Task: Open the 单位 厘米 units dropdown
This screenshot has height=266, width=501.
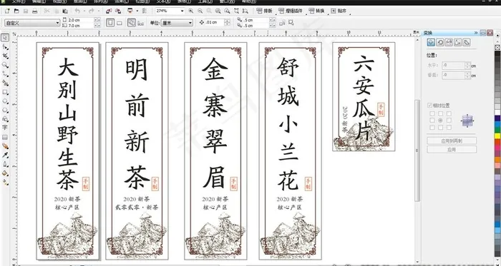Action: [x=190, y=23]
